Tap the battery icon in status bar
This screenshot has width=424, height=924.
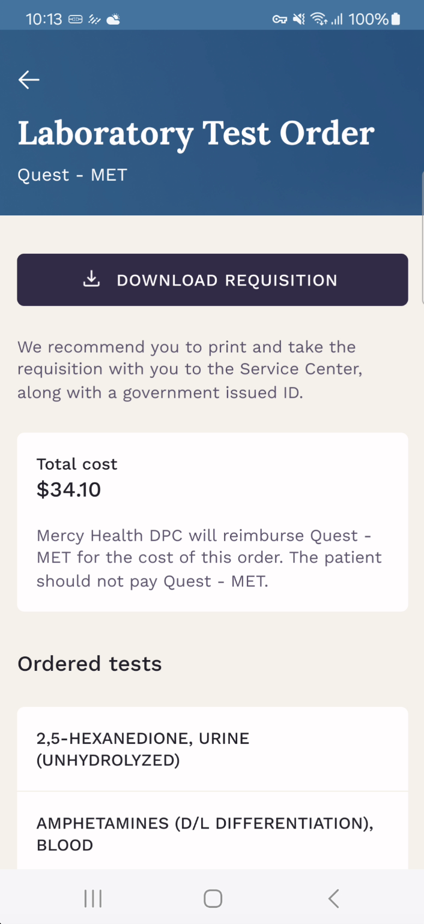click(x=395, y=19)
